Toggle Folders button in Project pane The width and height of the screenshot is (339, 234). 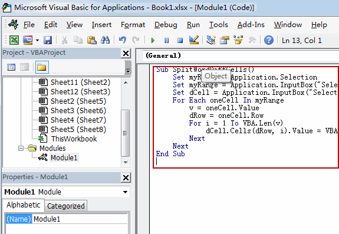click(42, 67)
